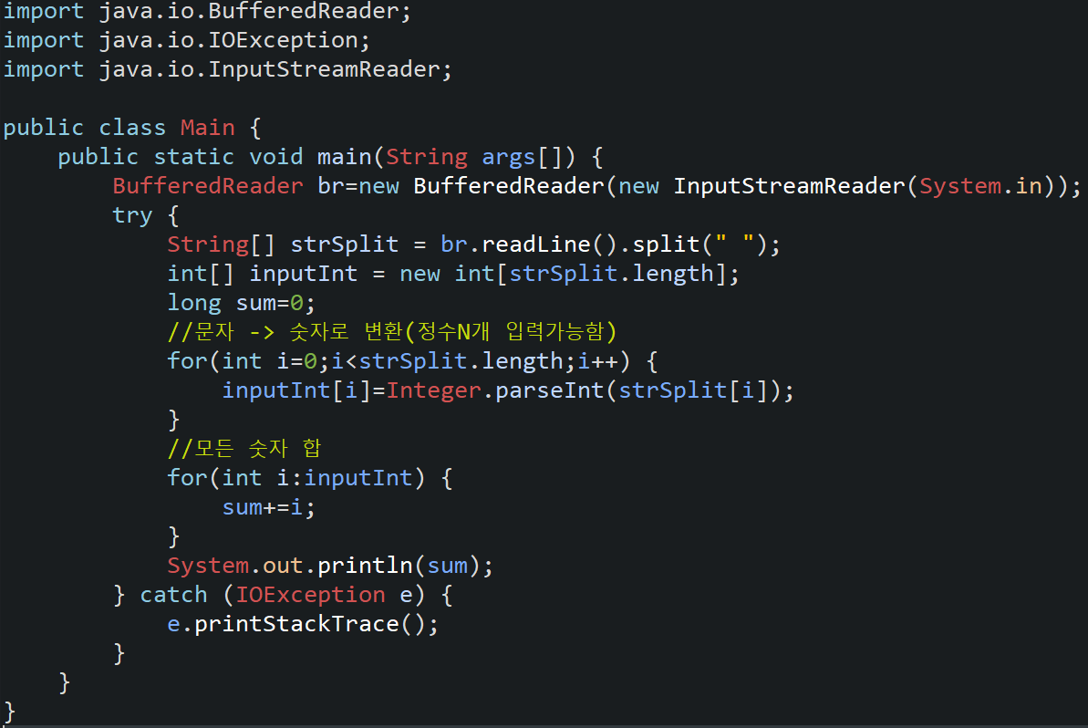Click the long sum=0 line
The image size is (1088, 728).
[241, 303]
